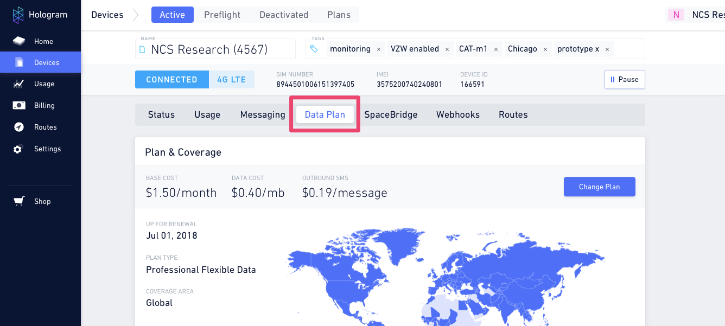
Task: Remove the Chicago tag
Action: click(545, 49)
